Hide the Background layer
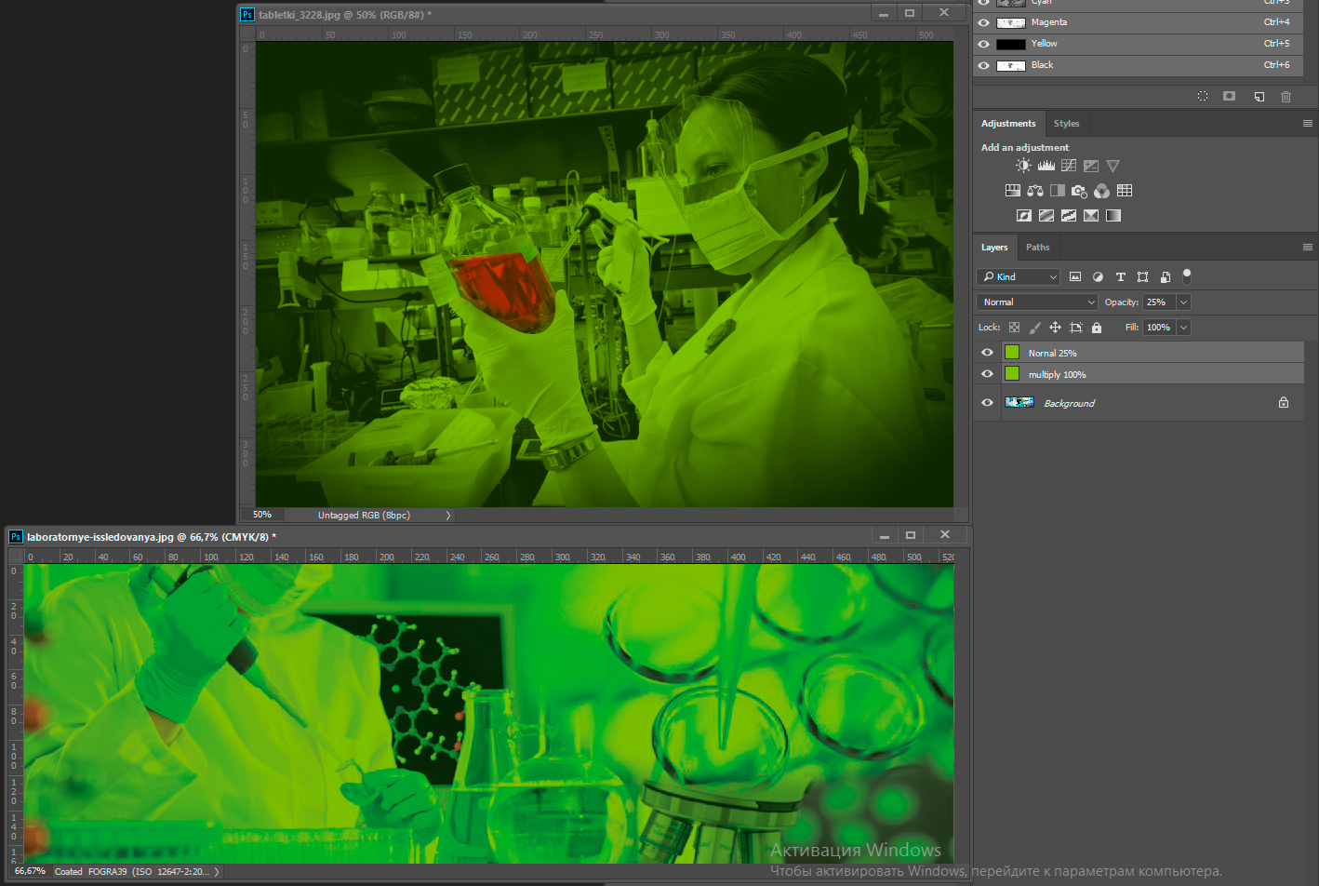The width and height of the screenshot is (1319, 886). tap(987, 403)
